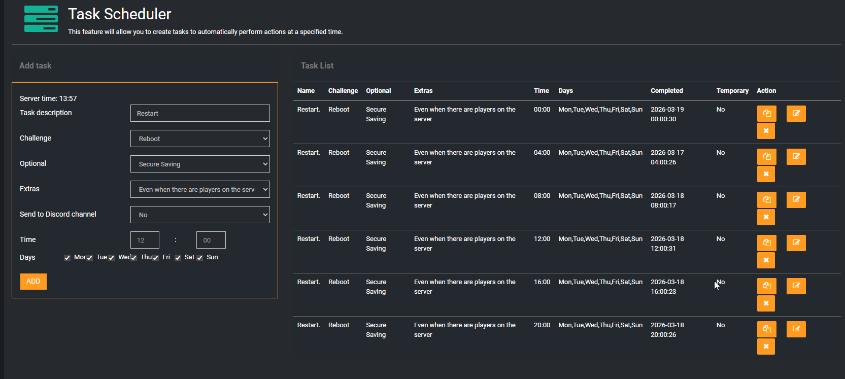Edit the 08:00 restart task
This screenshot has width=845, height=379.
[x=796, y=200]
